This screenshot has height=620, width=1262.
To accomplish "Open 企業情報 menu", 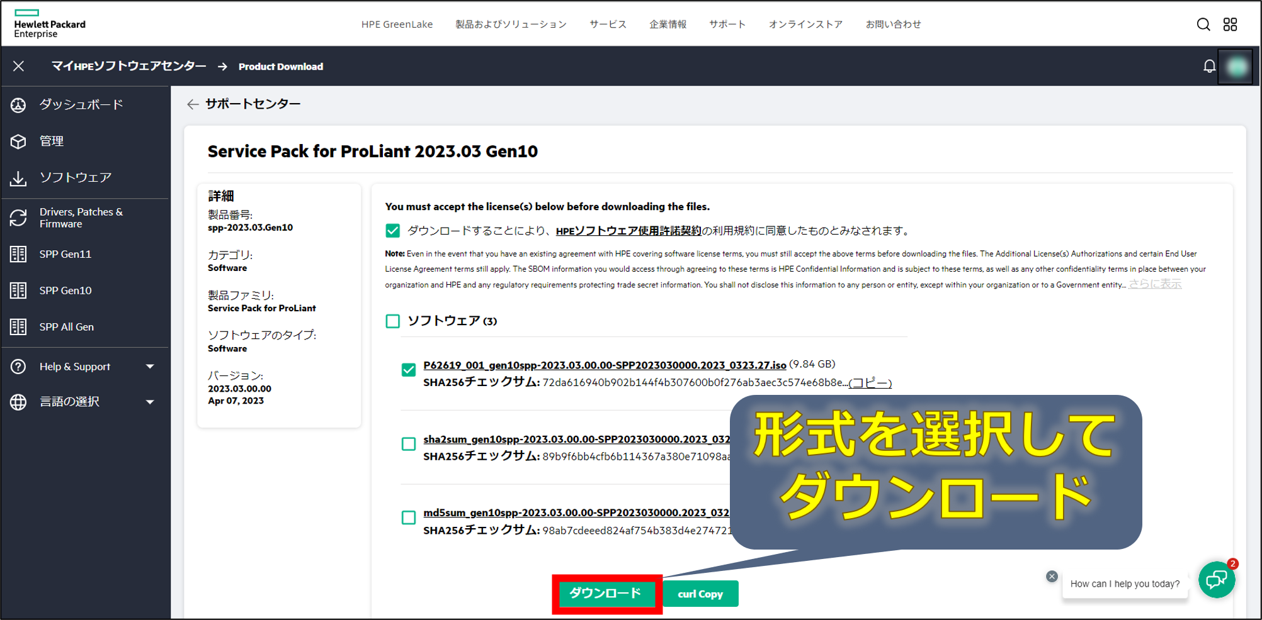I will (668, 25).
